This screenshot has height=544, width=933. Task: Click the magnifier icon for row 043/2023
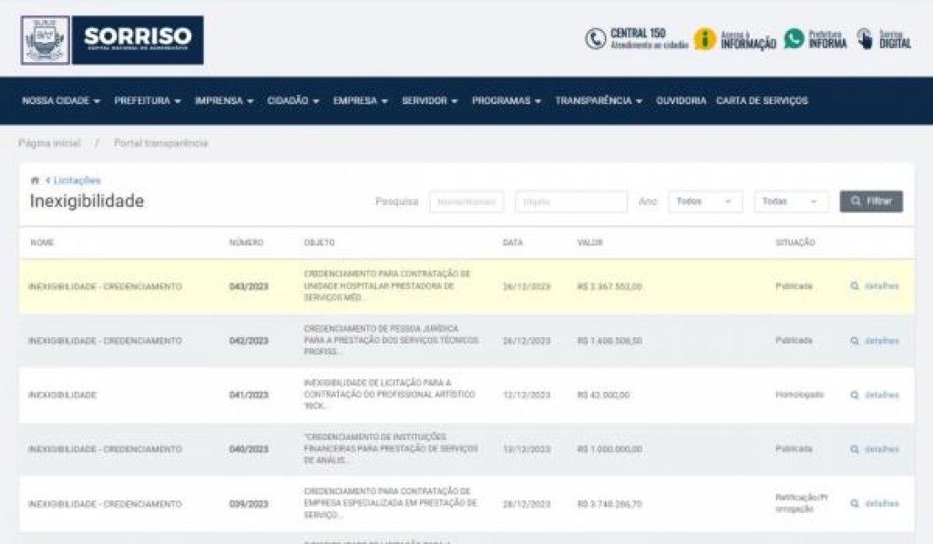point(855,286)
